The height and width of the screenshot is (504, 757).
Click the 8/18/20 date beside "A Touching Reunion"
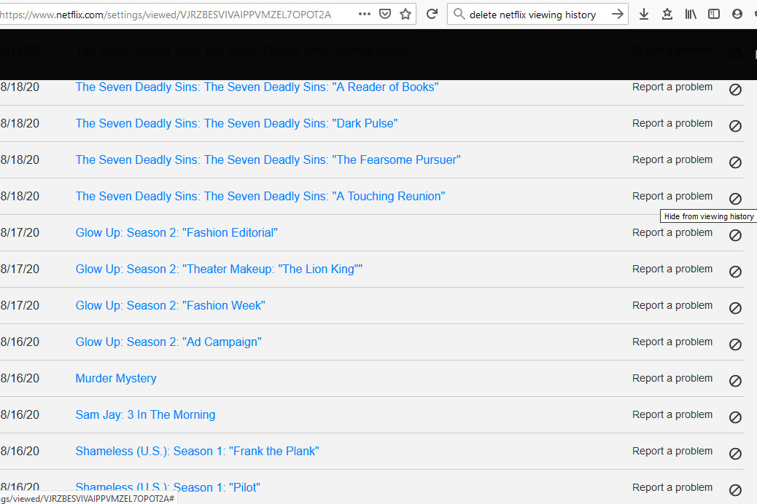[20, 197]
